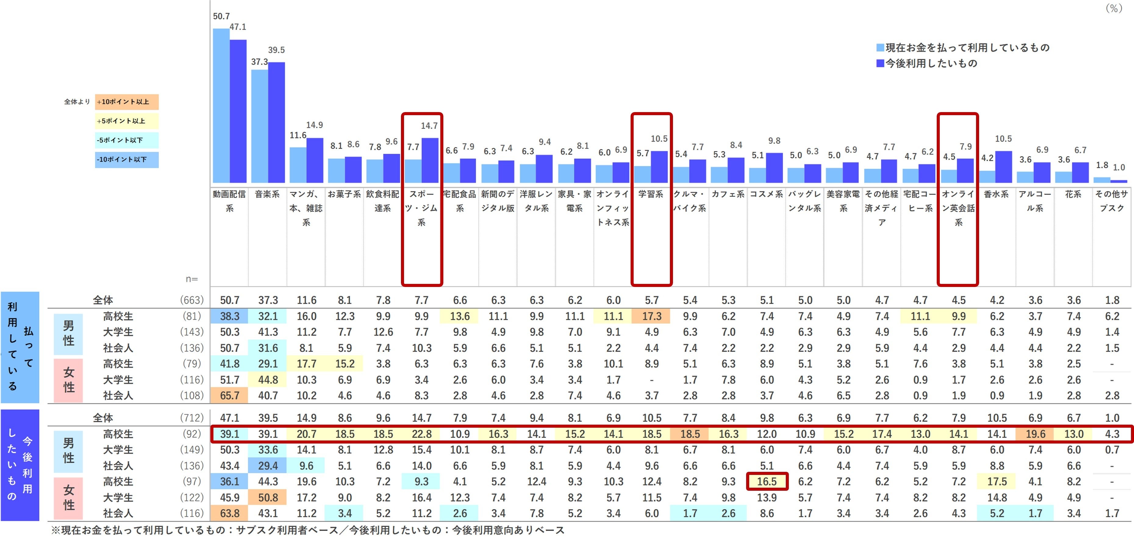Click the オンライン英会話系 category header
The height and width of the screenshot is (541, 1134).
click(x=958, y=208)
